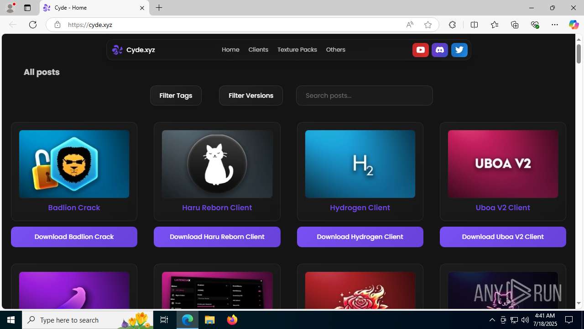584x329 pixels.
Task: Open Browser essentials icon
Action: pos(535,25)
